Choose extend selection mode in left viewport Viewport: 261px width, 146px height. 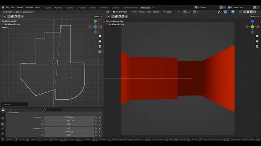pos(12,16)
